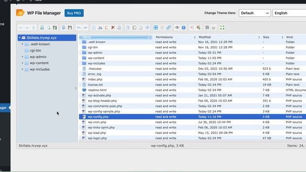The height and width of the screenshot is (172, 306).
Task: Open the Change Theme dropdown showing Default
Action: pos(255,13)
